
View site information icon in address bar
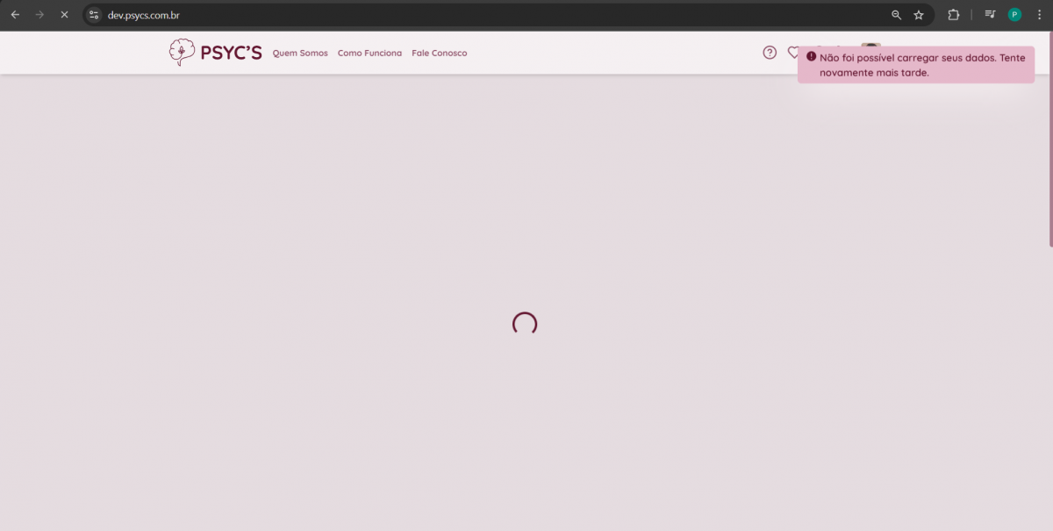95,15
